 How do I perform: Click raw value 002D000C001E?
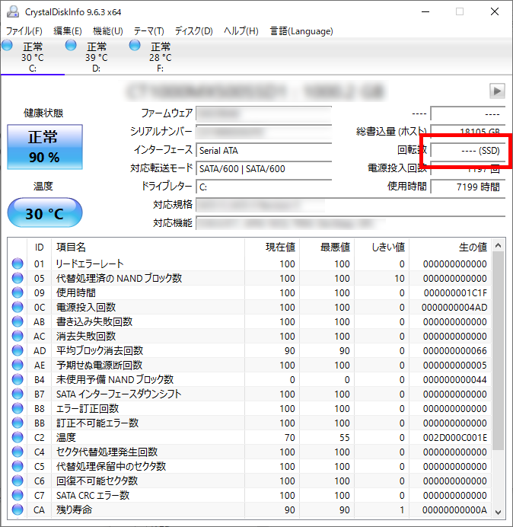tap(455, 437)
